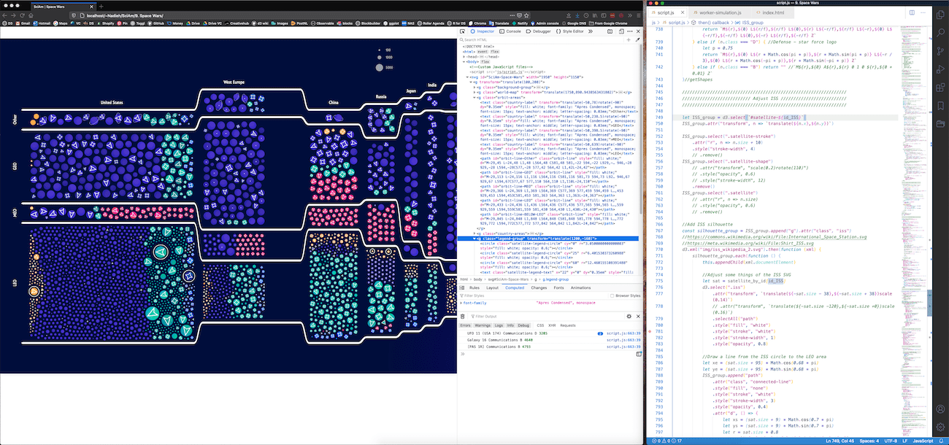Add a new node in Inspector

pos(629,39)
